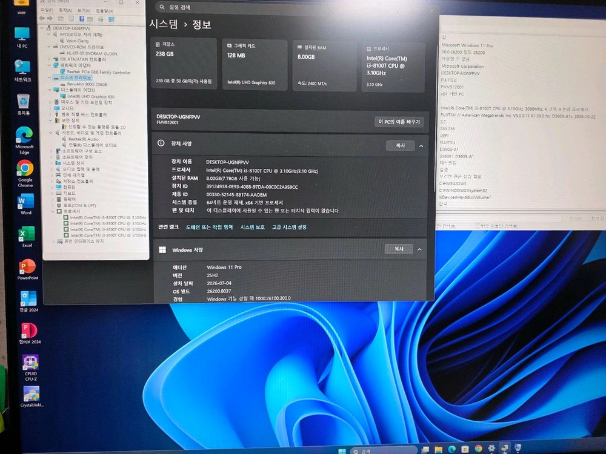Click 복사 button in 장치 사양

[x=400, y=145]
